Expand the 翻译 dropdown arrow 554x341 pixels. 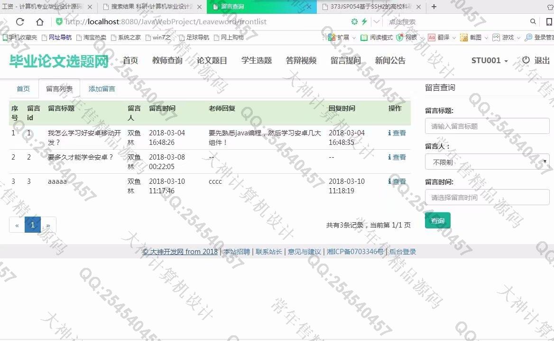click(x=453, y=38)
